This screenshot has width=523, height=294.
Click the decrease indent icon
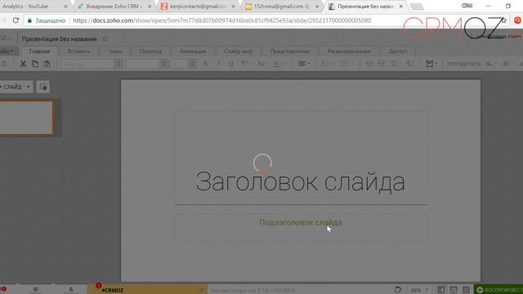[x=369, y=64]
